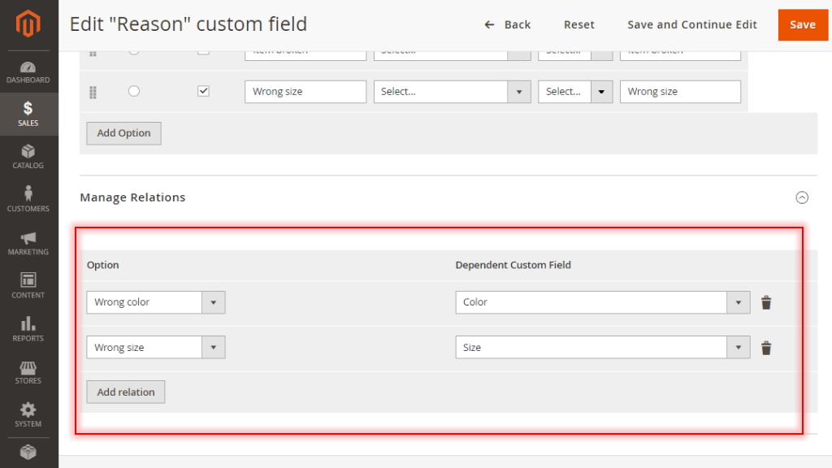The image size is (832, 468).
Task: Toggle the checked checkbox in Wrong size row
Action: (x=203, y=91)
